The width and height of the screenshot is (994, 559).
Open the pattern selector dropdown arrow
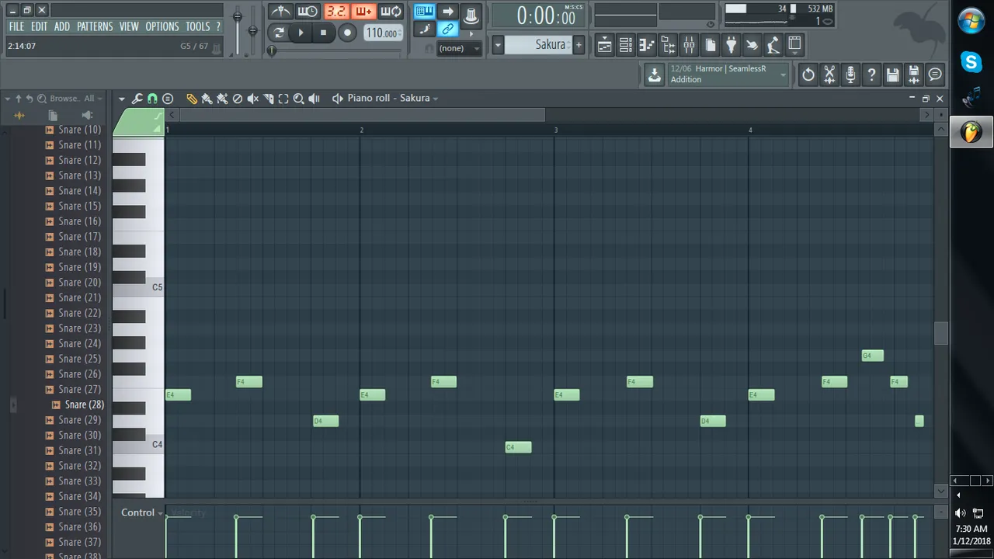[498, 45]
